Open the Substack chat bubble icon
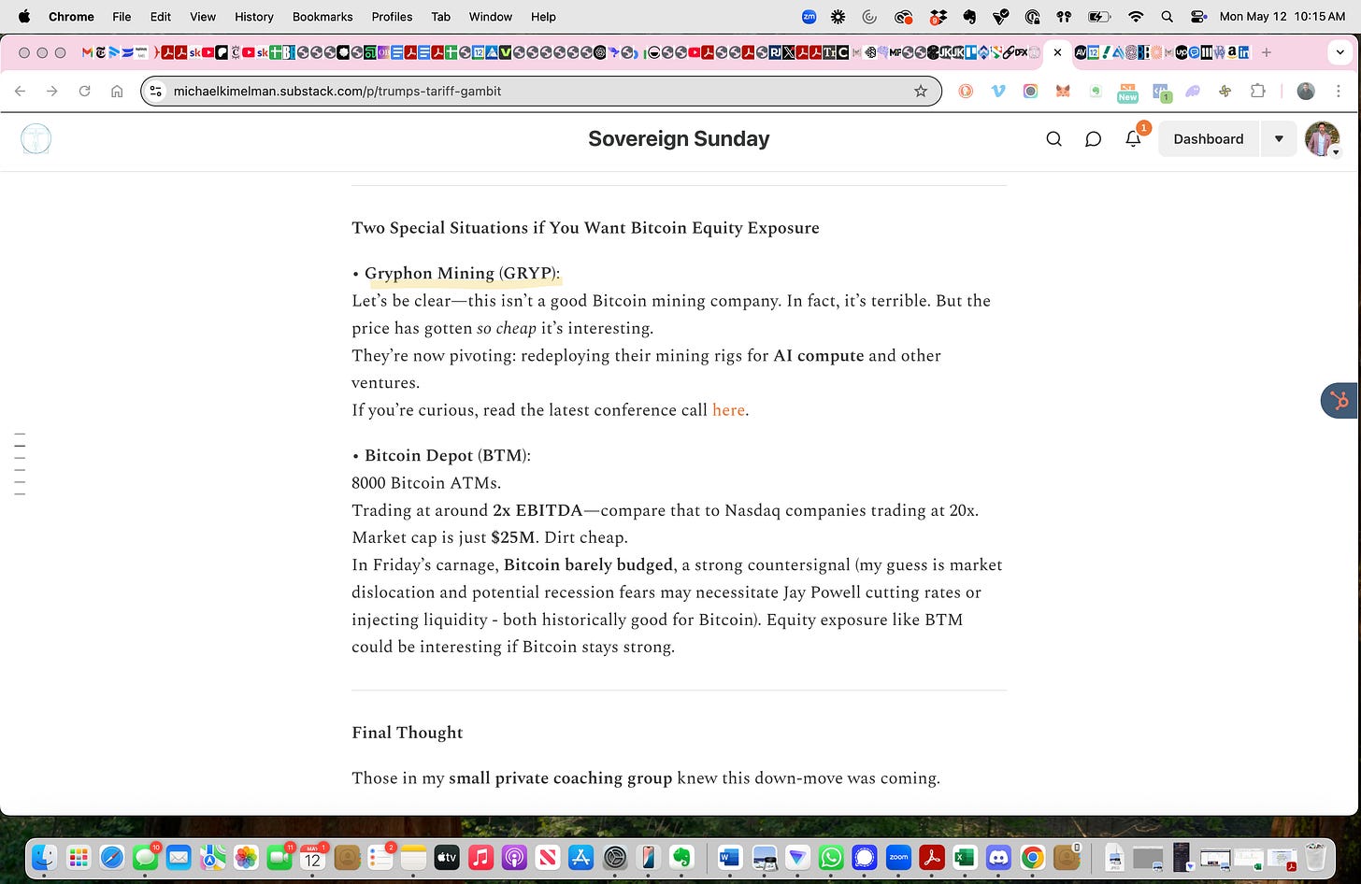Screen dimensions: 1361x884 [x=1093, y=139]
